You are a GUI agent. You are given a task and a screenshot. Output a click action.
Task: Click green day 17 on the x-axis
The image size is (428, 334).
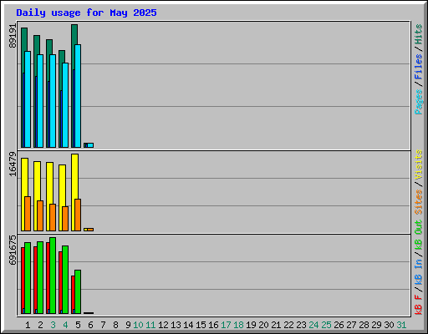[x=226, y=325]
